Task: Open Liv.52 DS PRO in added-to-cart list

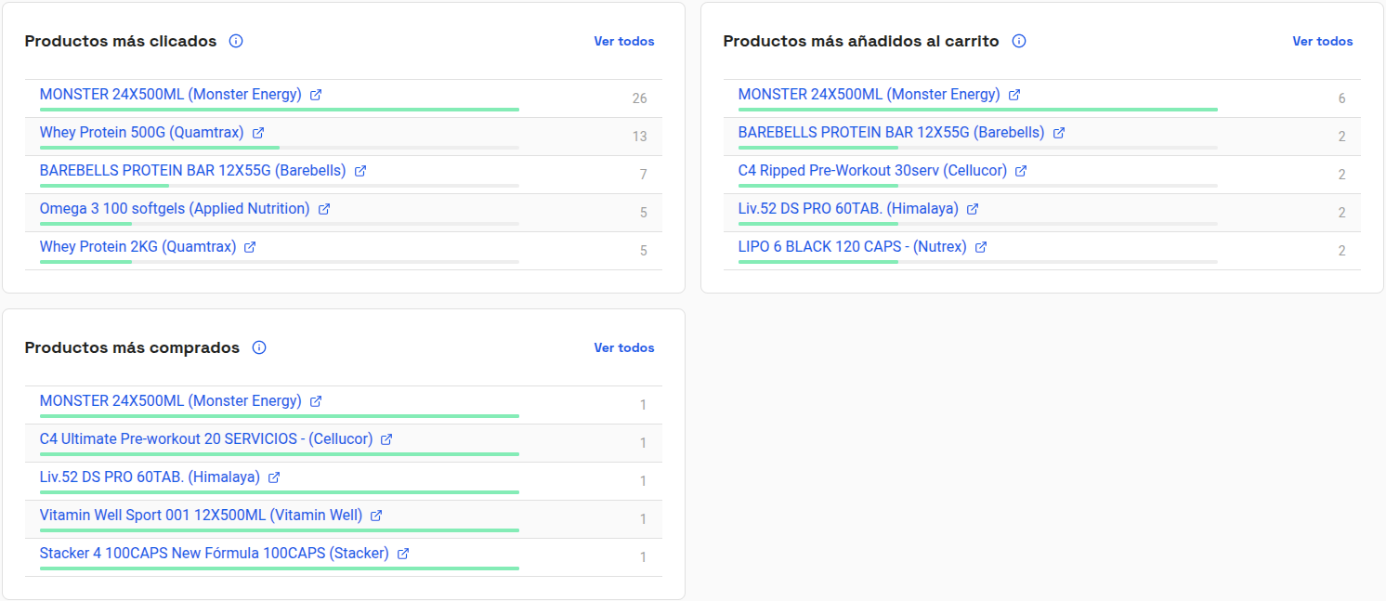Action: (x=849, y=208)
